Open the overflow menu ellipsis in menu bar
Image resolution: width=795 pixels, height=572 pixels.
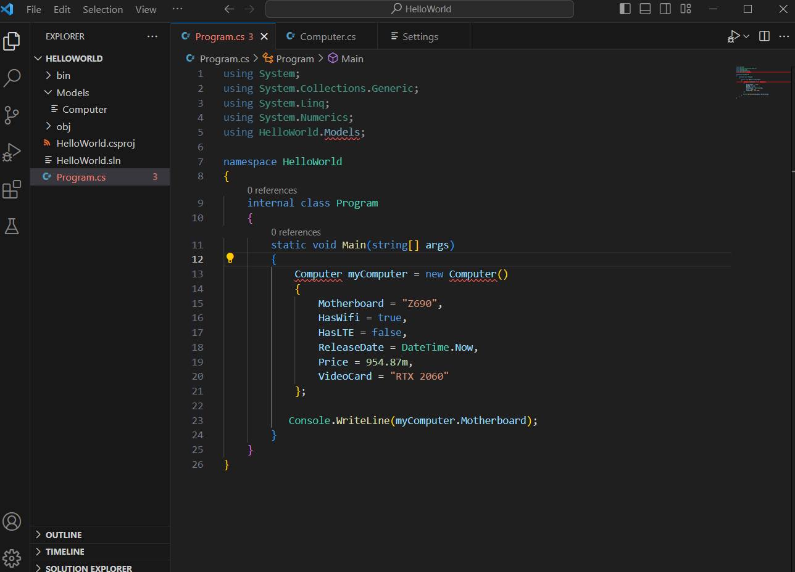177,9
